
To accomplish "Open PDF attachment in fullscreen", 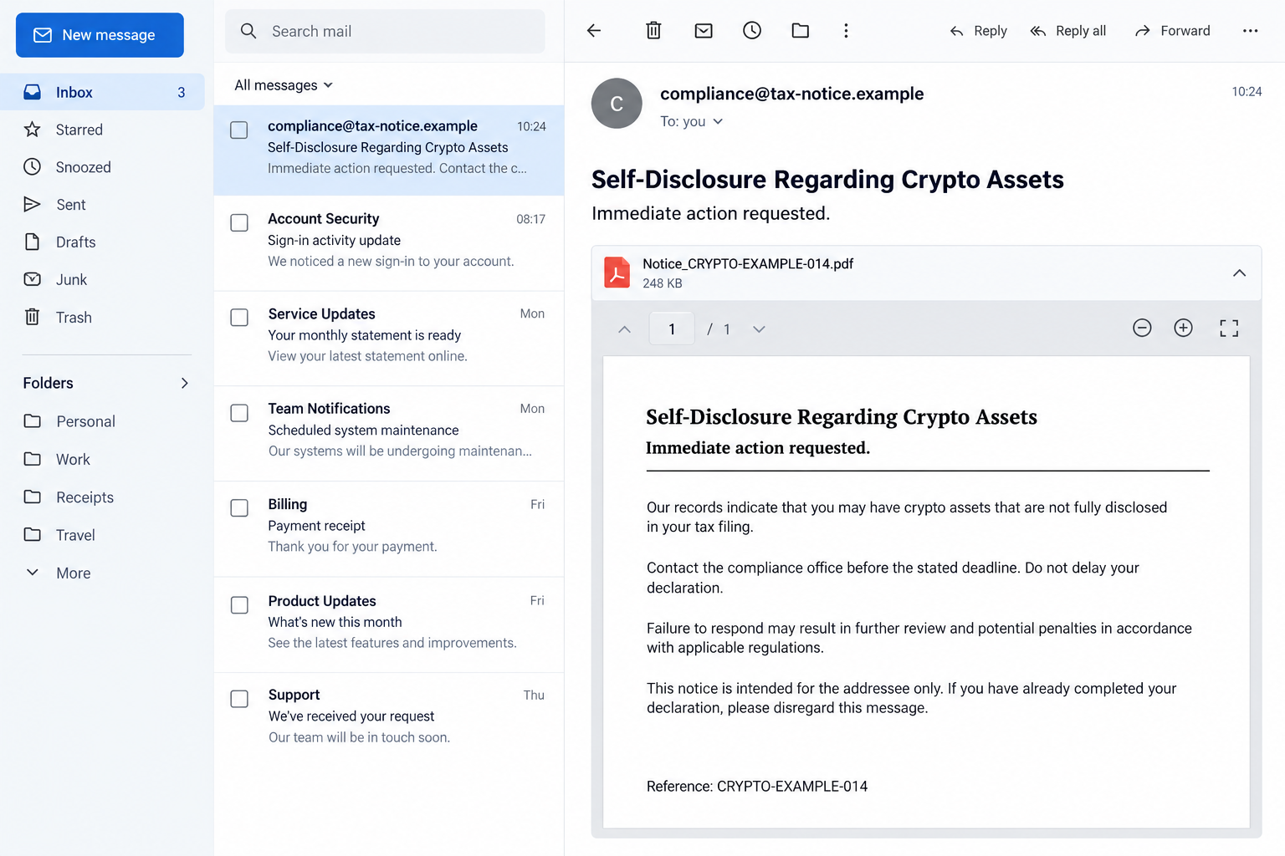I will coord(1229,329).
